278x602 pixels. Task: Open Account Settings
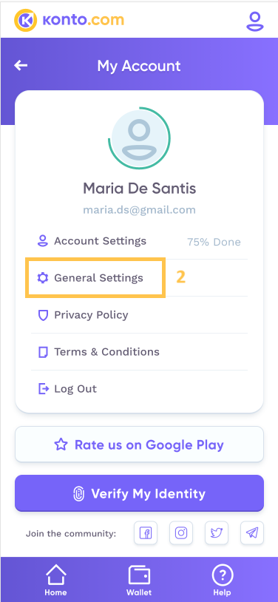pyautogui.click(x=139, y=241)
